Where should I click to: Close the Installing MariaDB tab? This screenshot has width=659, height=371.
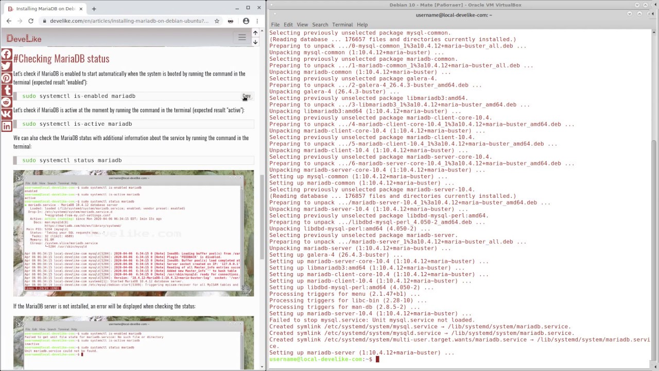(x=81, y=9)
